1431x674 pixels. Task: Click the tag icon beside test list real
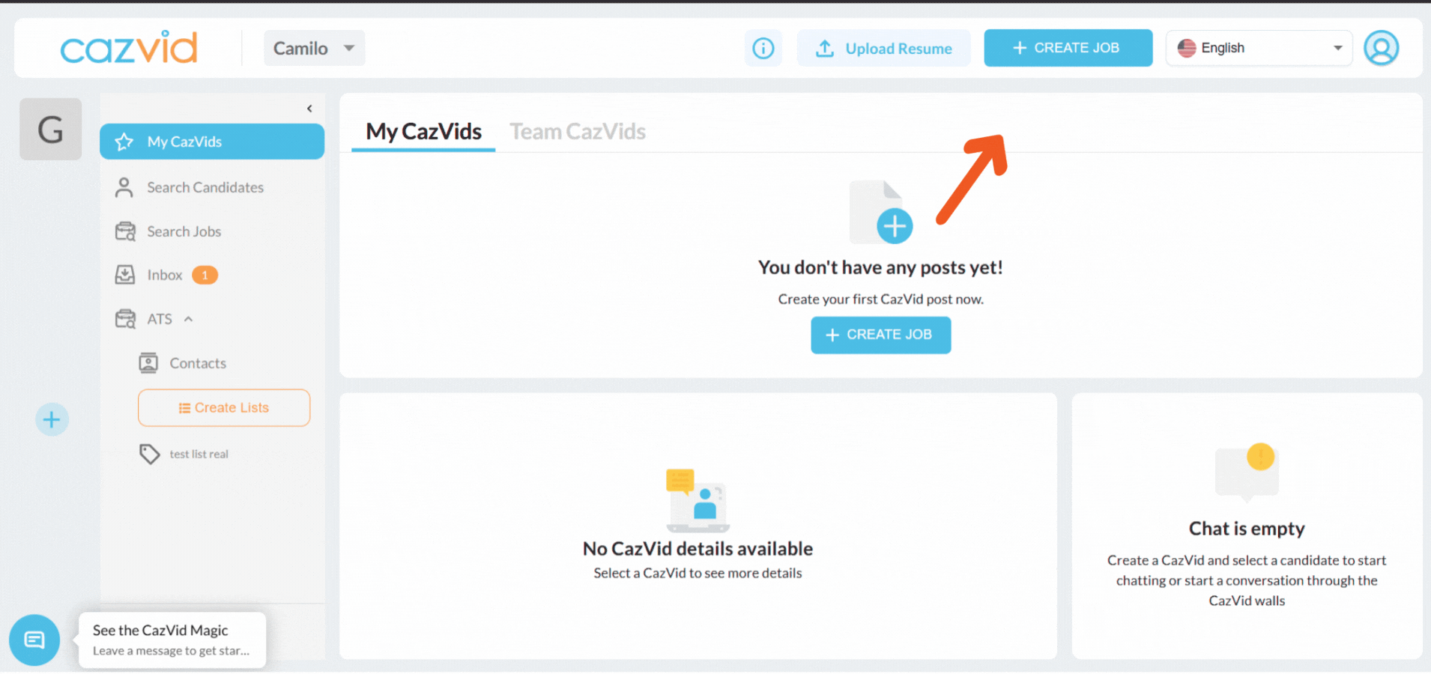[149, 454]
